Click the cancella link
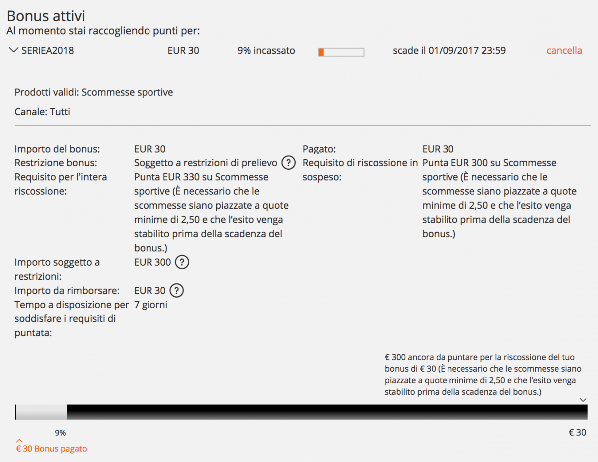The width and height of the screenshot is (598, 462). (564, 50)
